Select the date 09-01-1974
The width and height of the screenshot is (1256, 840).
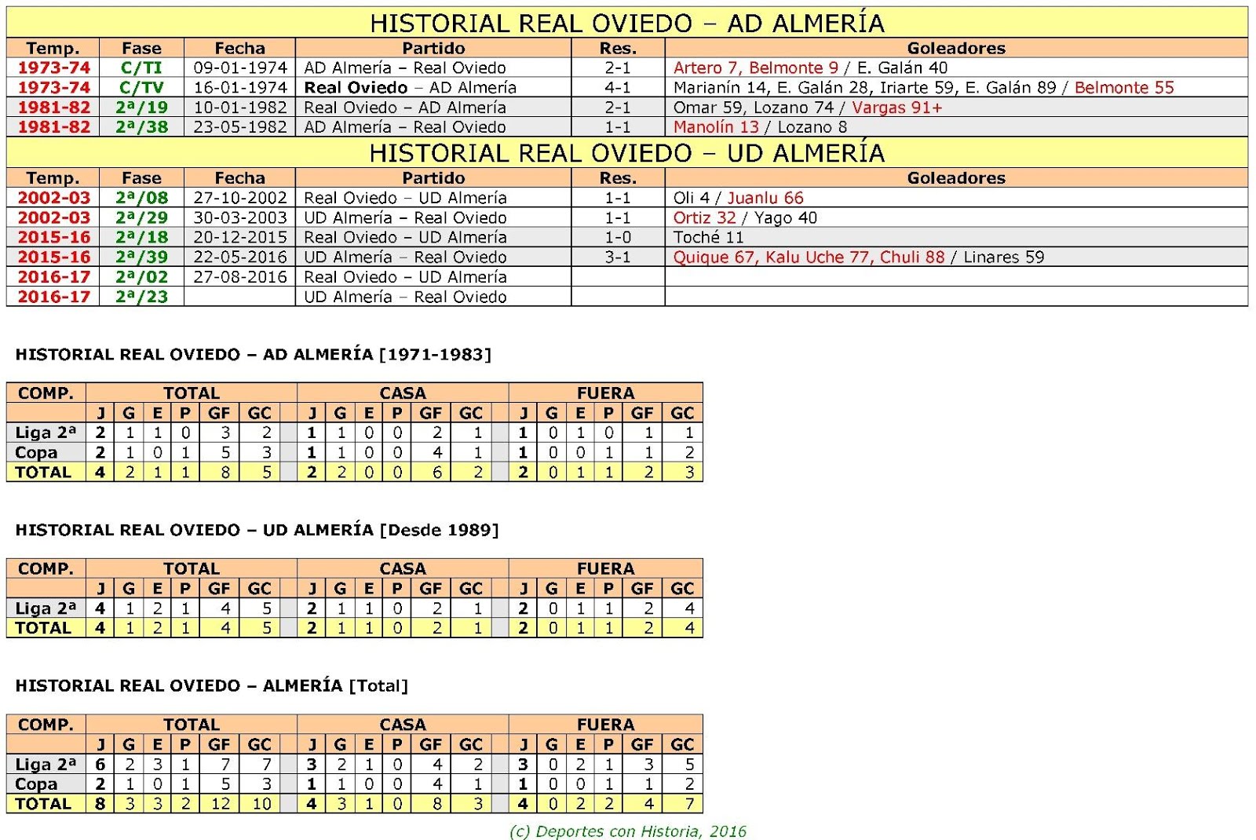(240, 68)
